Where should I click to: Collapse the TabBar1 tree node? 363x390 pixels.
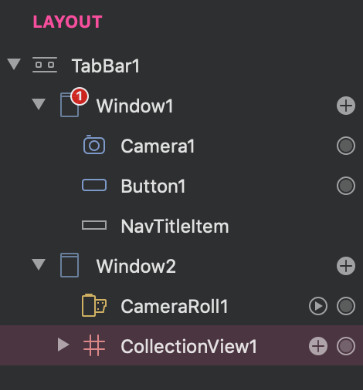coord(14,64)
